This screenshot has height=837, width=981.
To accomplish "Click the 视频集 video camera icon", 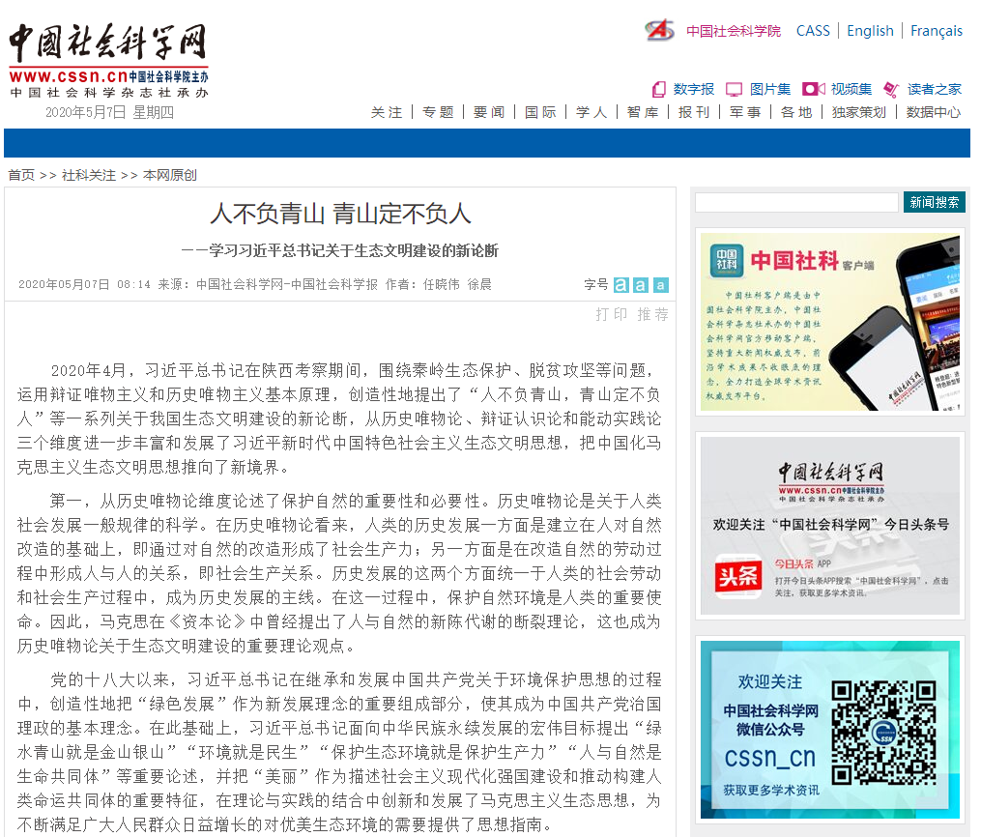I will [813, 89].
